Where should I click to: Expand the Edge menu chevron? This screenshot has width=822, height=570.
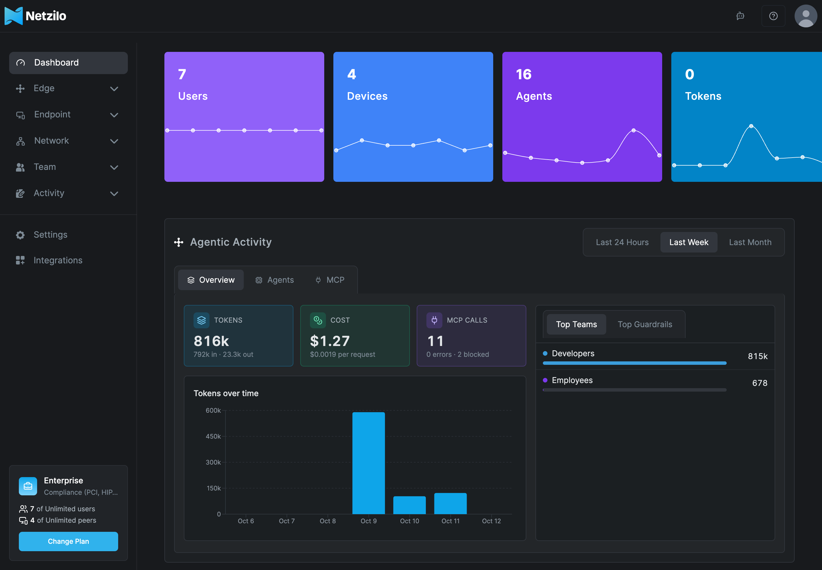coord(114,89)
